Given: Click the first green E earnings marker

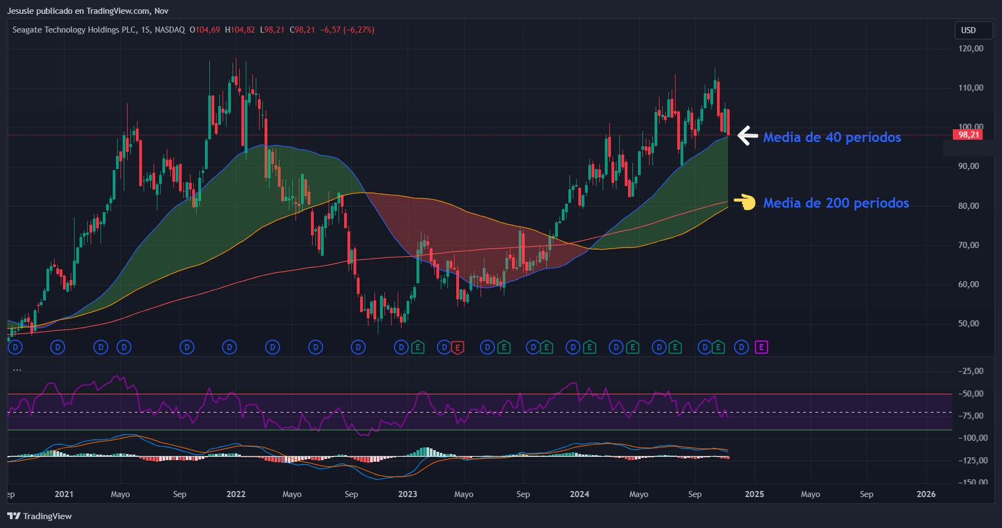Looking at the screenshot, I should click(x=418, y=347).
